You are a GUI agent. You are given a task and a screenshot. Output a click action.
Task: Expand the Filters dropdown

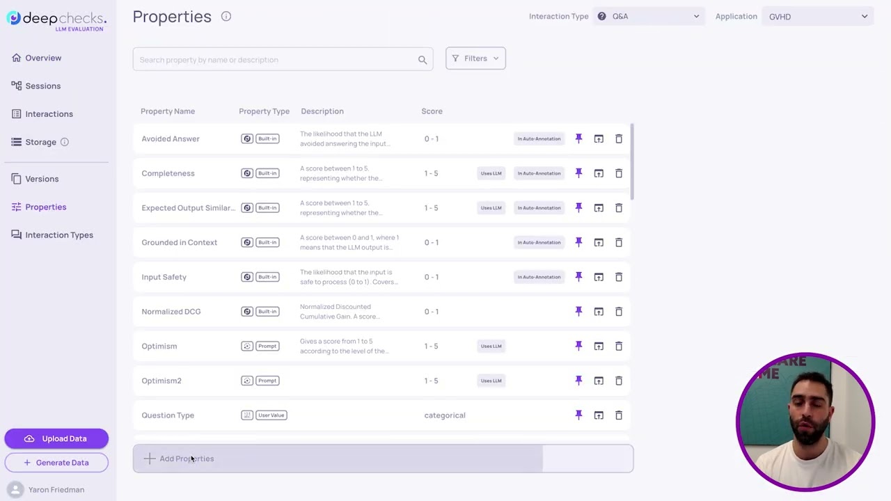475,58
